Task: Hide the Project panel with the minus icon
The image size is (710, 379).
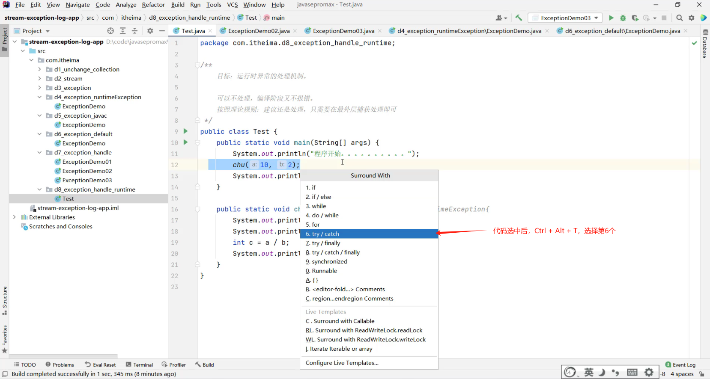Action: pos(162,31)
